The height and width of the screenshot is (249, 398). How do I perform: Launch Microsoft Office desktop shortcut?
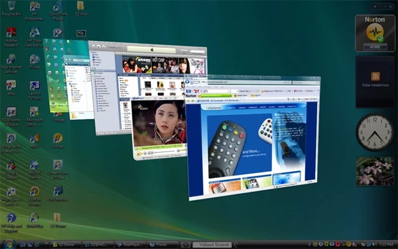tap(35, 116)
